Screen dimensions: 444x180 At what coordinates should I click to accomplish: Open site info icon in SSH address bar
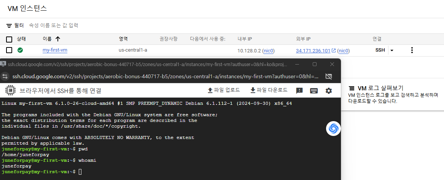click(5, 76)
